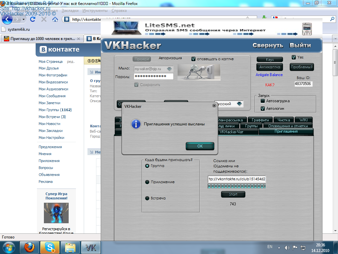Expand the Мыло email dropdown arrow
The image size is (338, 254).
point(169,69)
